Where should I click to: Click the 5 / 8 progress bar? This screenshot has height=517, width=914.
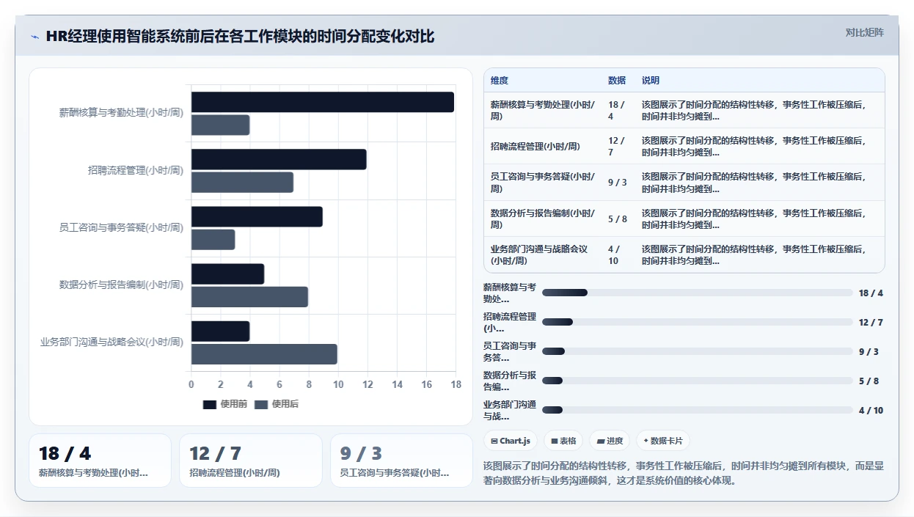click(698, 381)
